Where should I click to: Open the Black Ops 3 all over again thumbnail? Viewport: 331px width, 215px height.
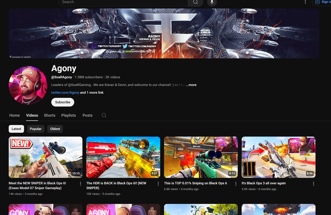tap(279, 157)
